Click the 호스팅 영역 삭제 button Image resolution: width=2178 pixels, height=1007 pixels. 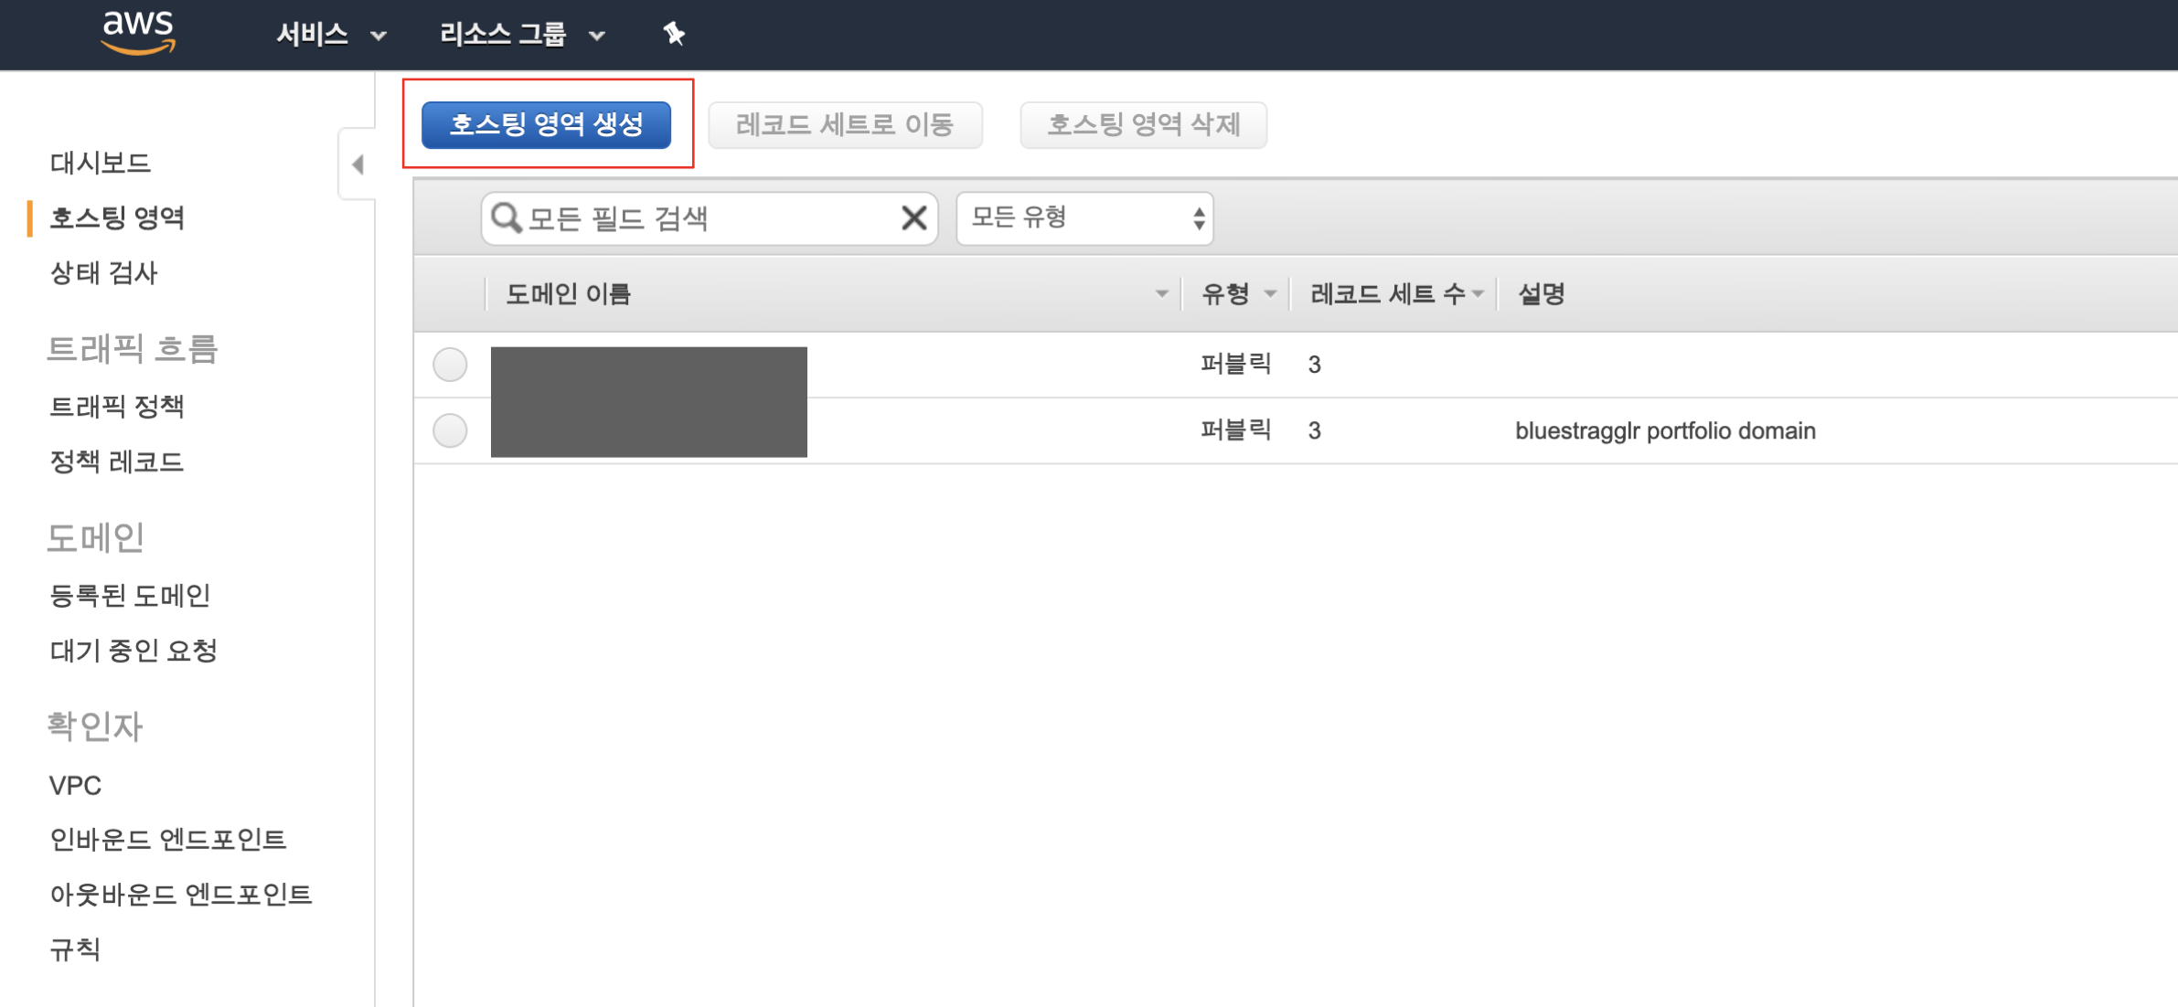[1143, 125]
